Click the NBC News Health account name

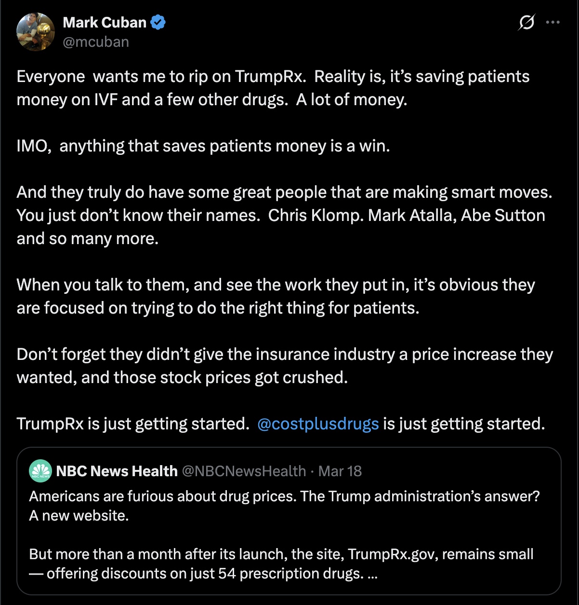[117, 471]
